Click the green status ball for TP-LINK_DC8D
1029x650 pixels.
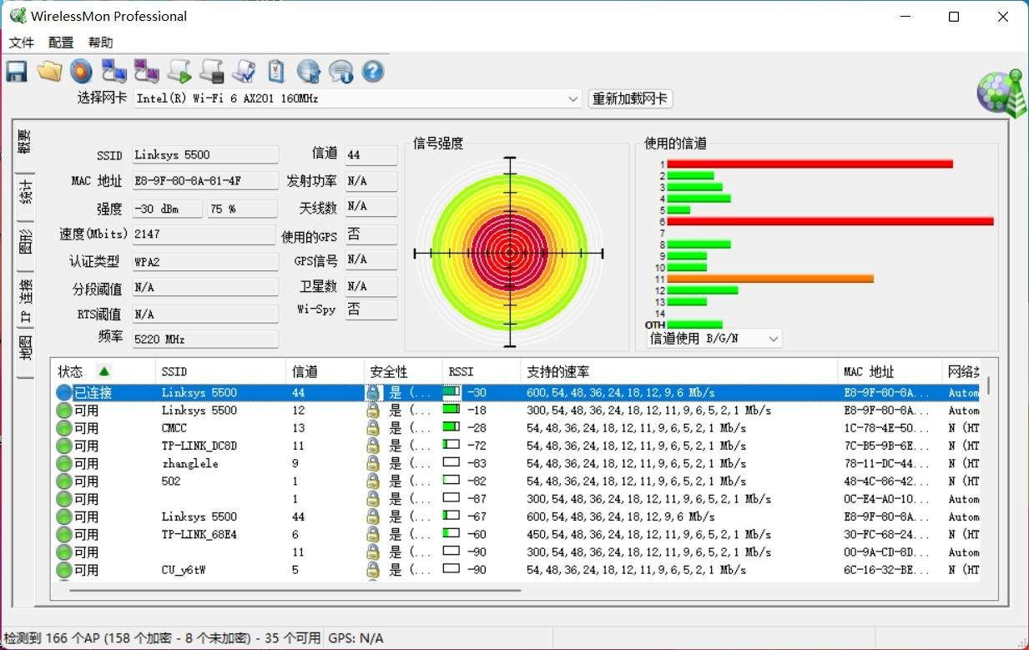point(64,446)
